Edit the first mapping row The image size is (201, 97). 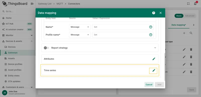click(x=184, y=49)
